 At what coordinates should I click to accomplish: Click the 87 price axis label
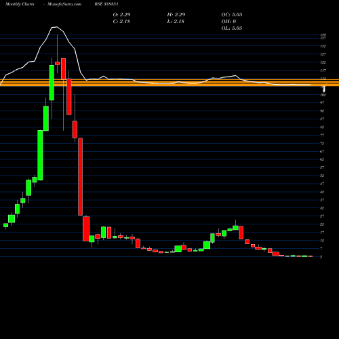pos(322,119)
